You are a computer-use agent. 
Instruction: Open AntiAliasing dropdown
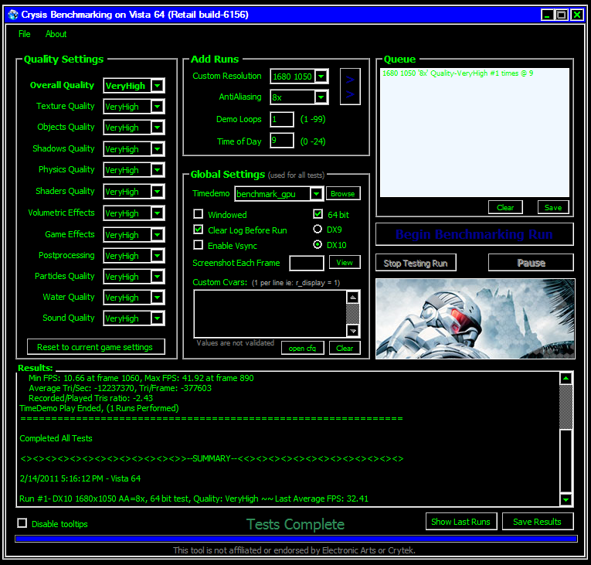point(321,97)
